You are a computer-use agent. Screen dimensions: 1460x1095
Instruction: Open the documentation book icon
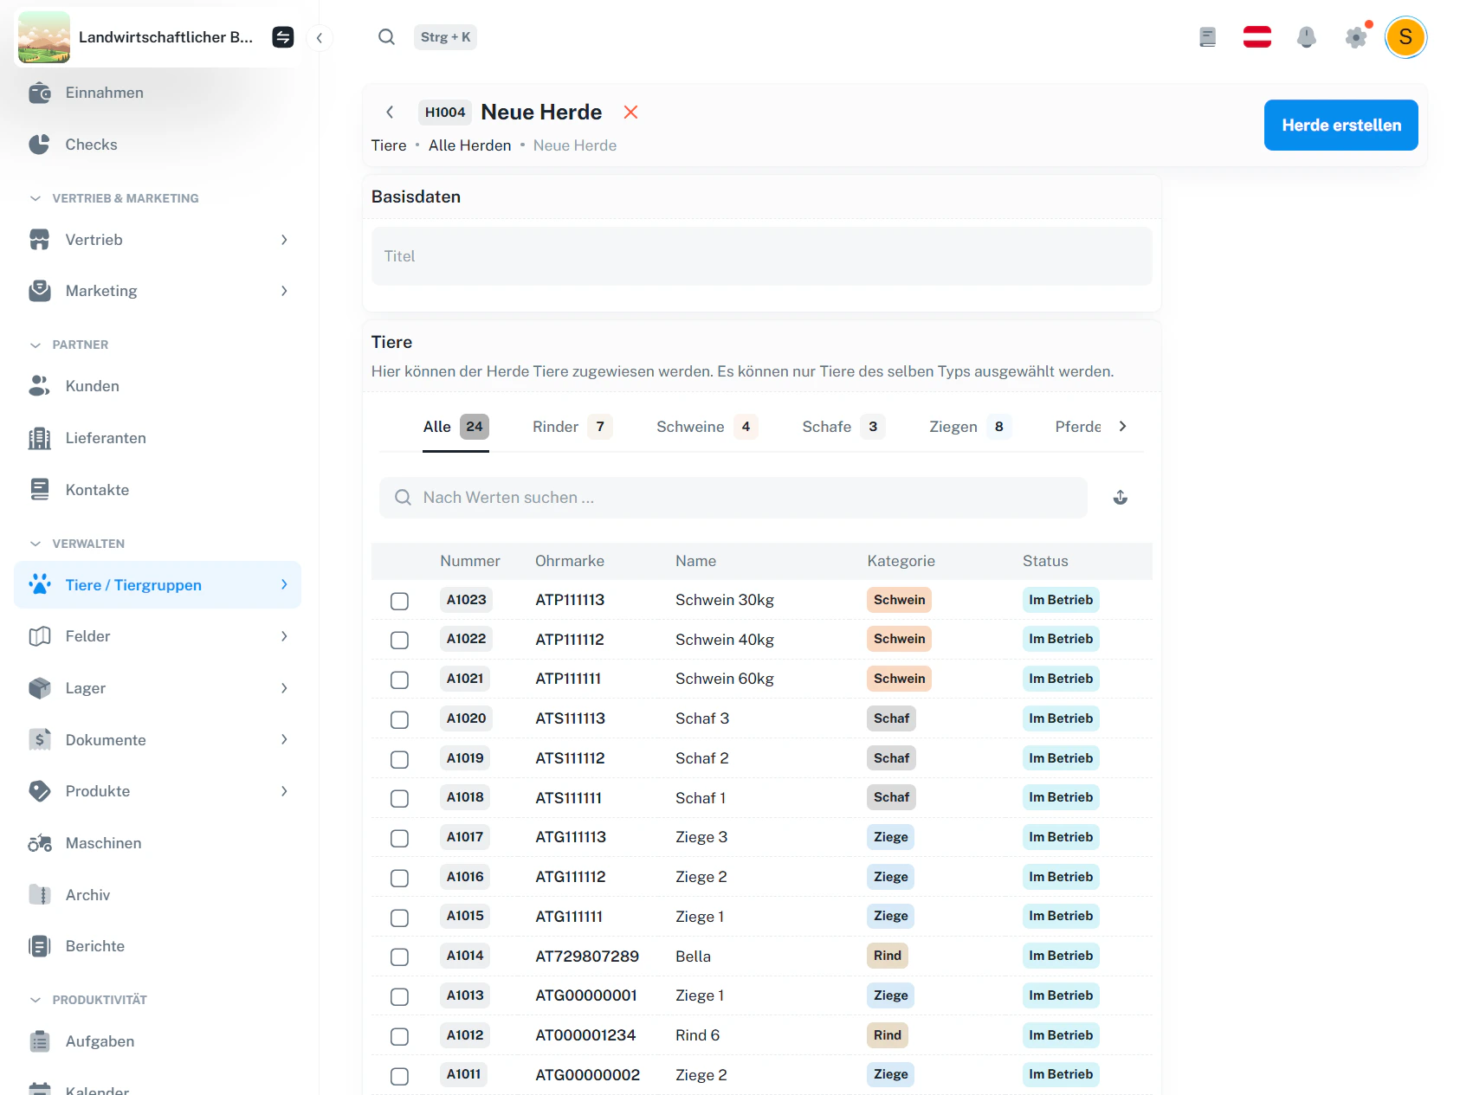pyautogui.click(x=1208, y=37)
